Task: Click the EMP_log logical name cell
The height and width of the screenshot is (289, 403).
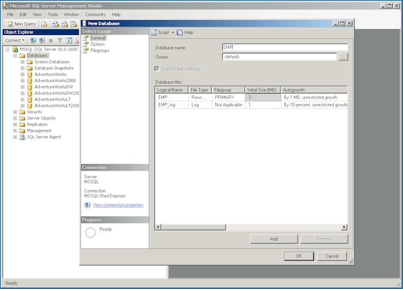Action: pos(172,105)
